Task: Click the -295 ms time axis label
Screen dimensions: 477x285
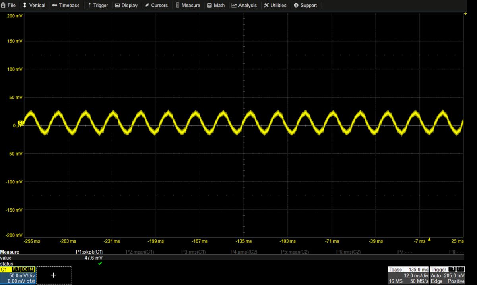Action: coord(31,241)
